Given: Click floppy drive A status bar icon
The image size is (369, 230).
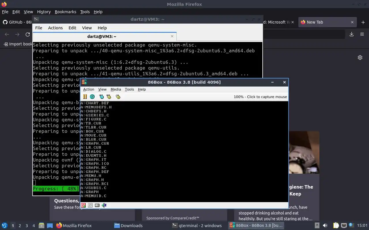Looking at the screenshot, I should click(83, 205).
